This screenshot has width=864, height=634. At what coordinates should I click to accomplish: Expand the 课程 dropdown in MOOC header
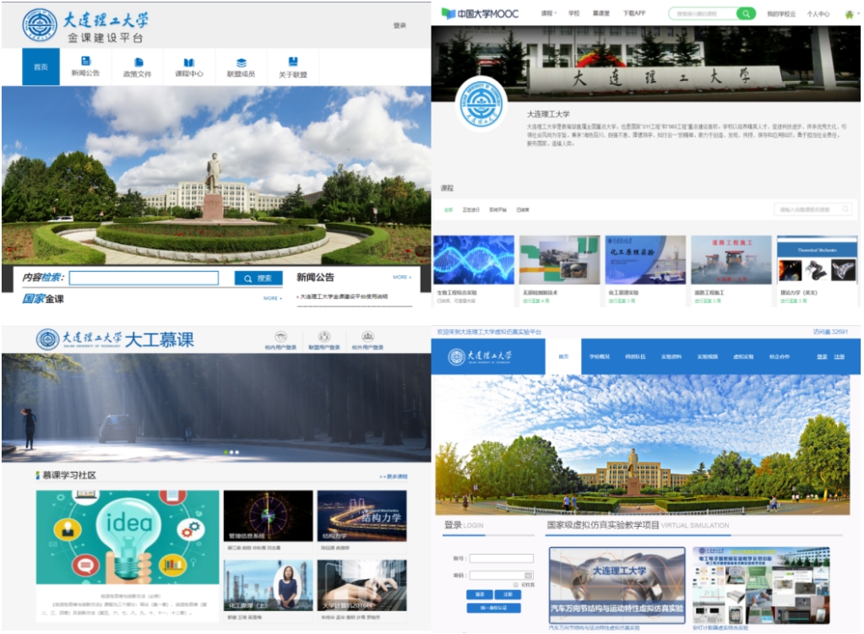point(547,14)
